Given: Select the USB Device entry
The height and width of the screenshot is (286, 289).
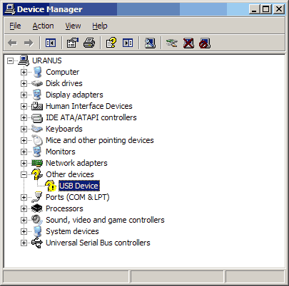Looking at the screenshot, I should point(79,186).
